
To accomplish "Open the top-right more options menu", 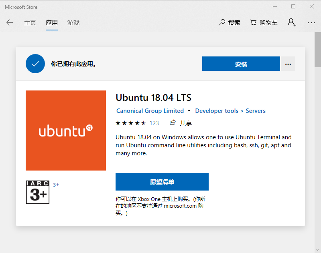I will pos(311,23).
